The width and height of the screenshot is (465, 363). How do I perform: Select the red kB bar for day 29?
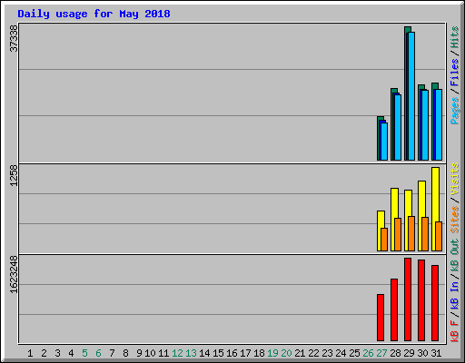pyautogui.click(x=408, y=299)
